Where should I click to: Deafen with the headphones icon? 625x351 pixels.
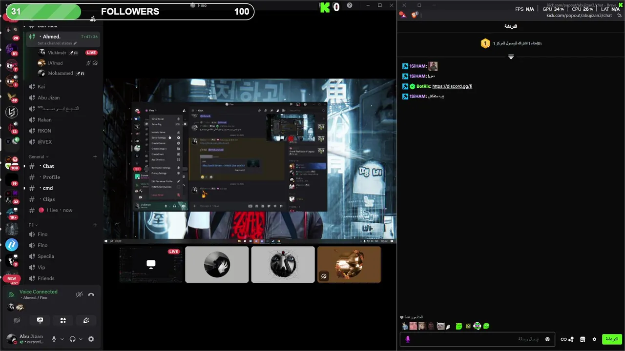[x=73, y=339]
